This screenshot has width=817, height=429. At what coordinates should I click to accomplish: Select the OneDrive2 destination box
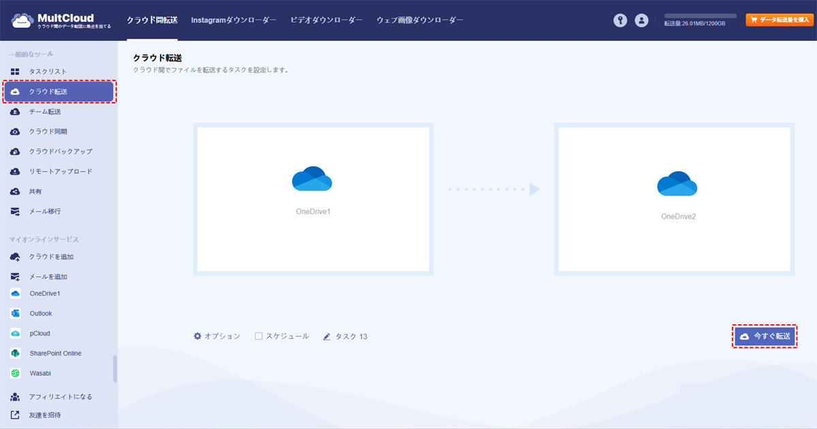pos(674,200)
